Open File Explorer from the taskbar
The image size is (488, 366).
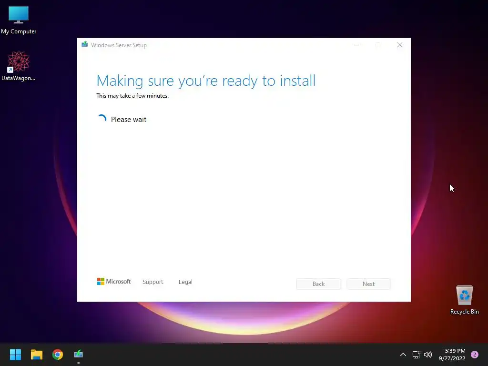click(36, 355)
